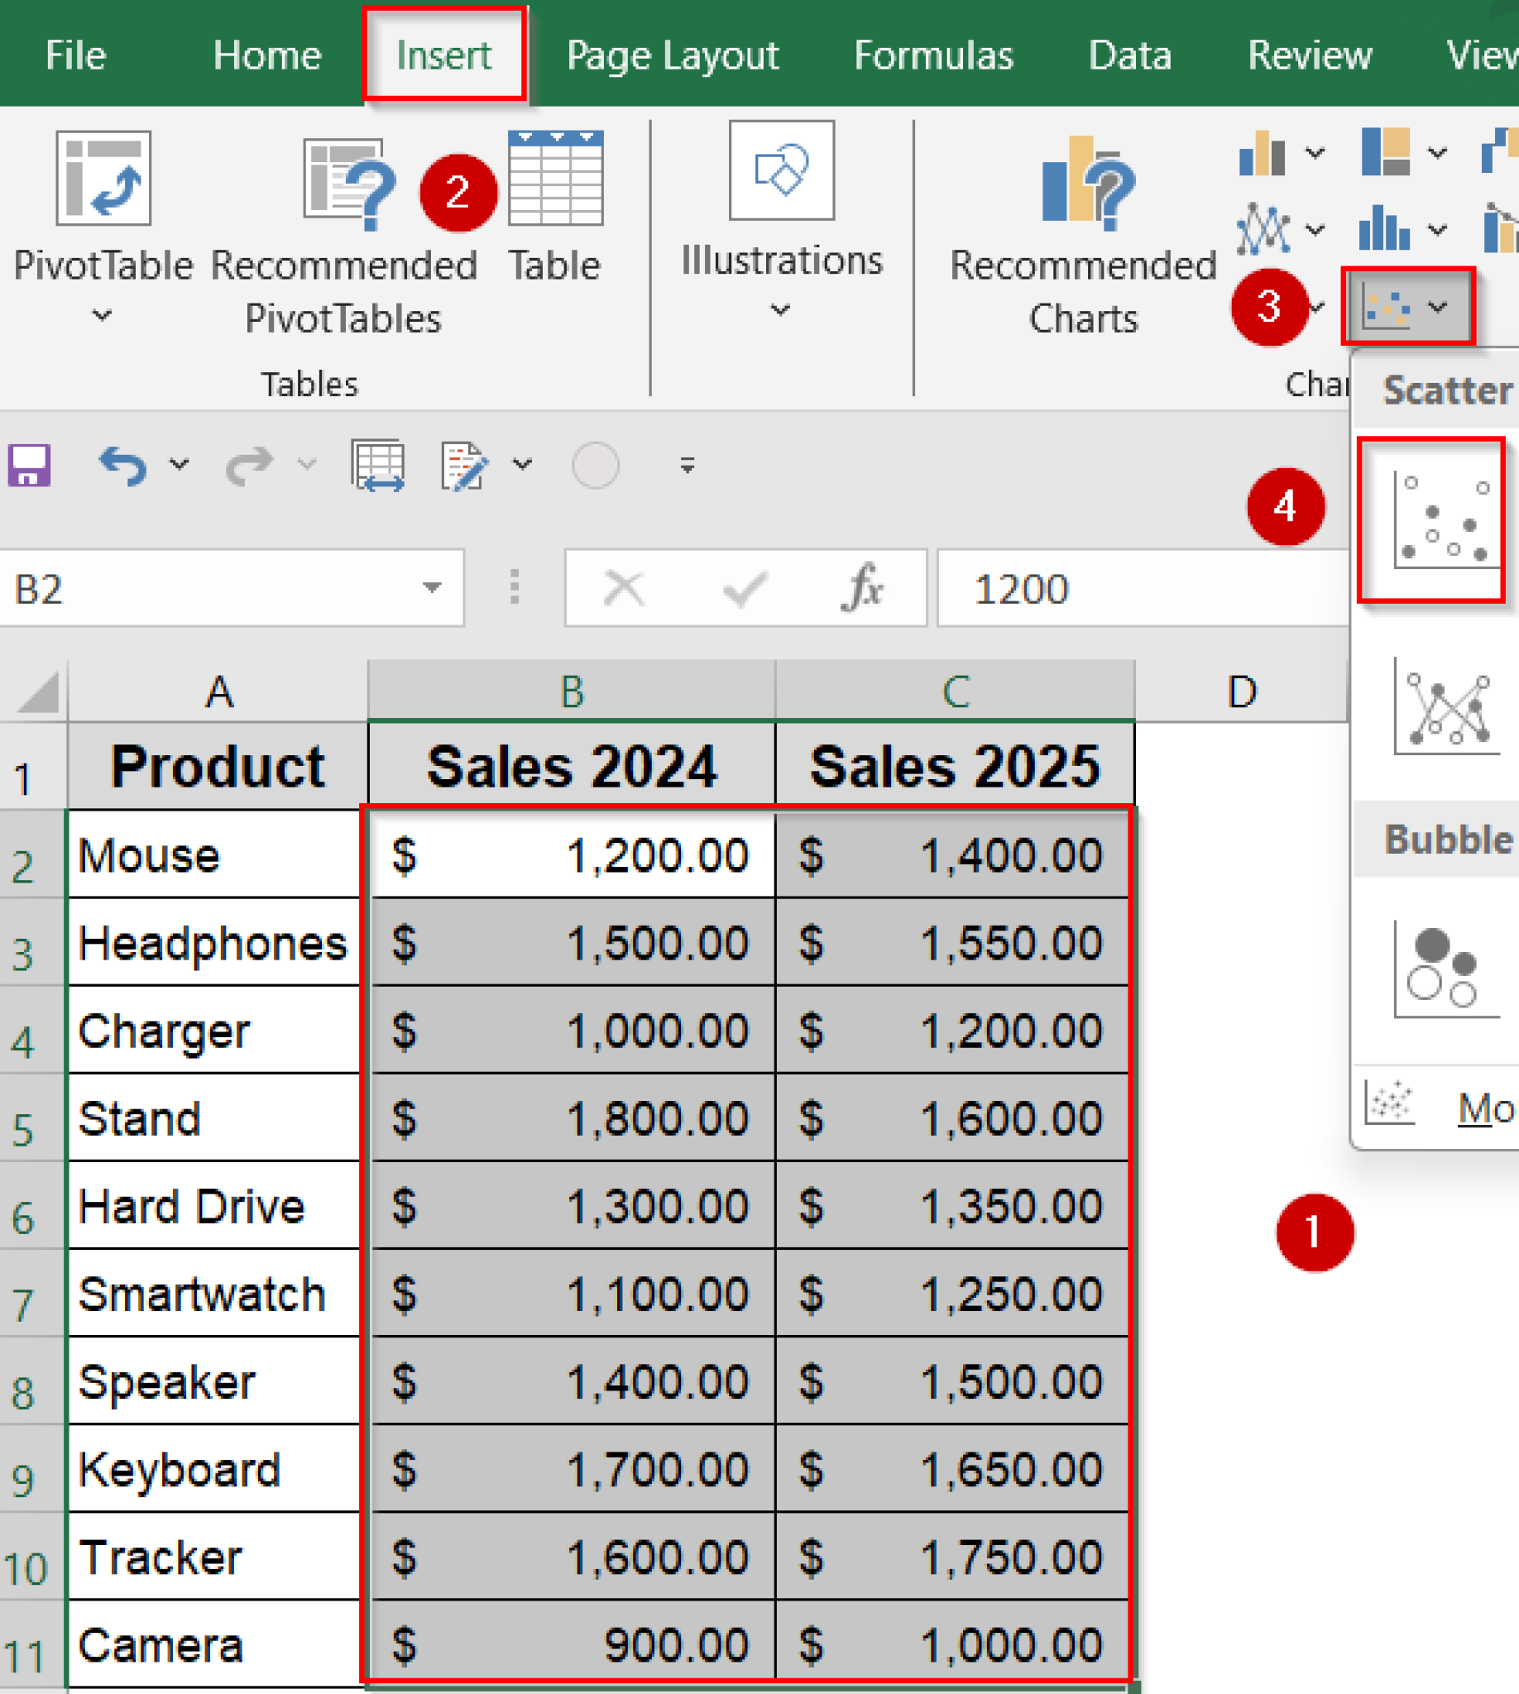Screen dimensions: 1519x1694
Task: Insert a Table from ribbon
Action: pyautogui.click(x=555, y=208)
